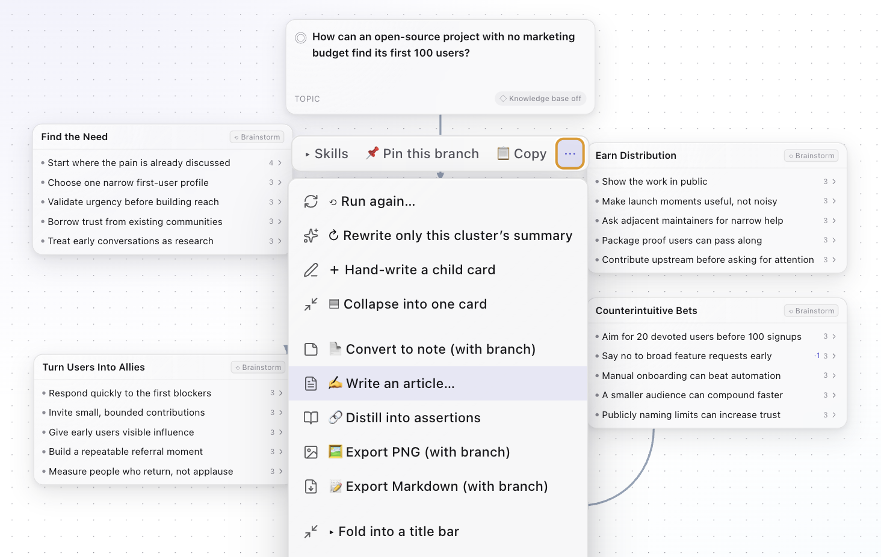Click the Turn Users Into Allies card title
This screenshot has height=557, width=881.
click(x=94, y=368)
